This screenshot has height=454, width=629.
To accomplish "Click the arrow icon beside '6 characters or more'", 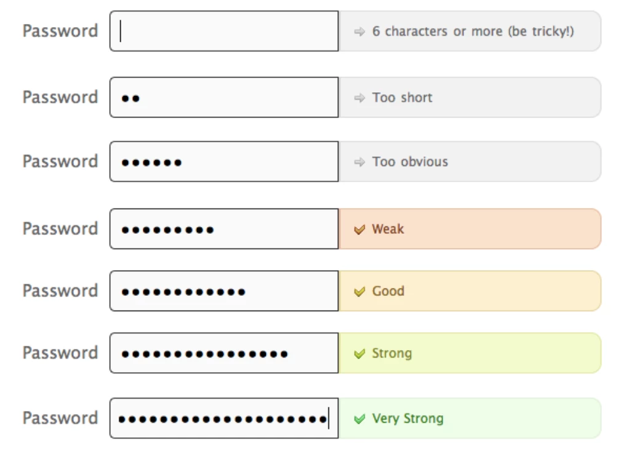I will pyautogui.click(x=359, y=32).
